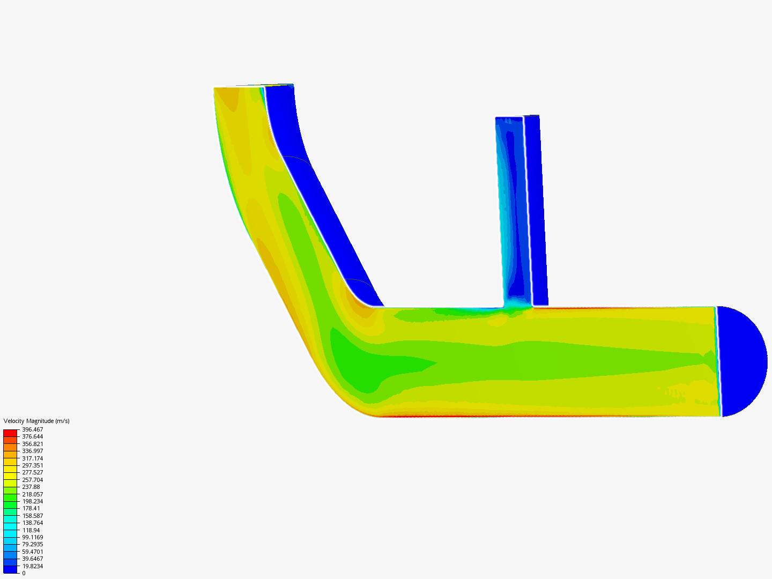
Task: Click the Velocity Magnitude (m/s) legend title
Action: coord(35,421)
